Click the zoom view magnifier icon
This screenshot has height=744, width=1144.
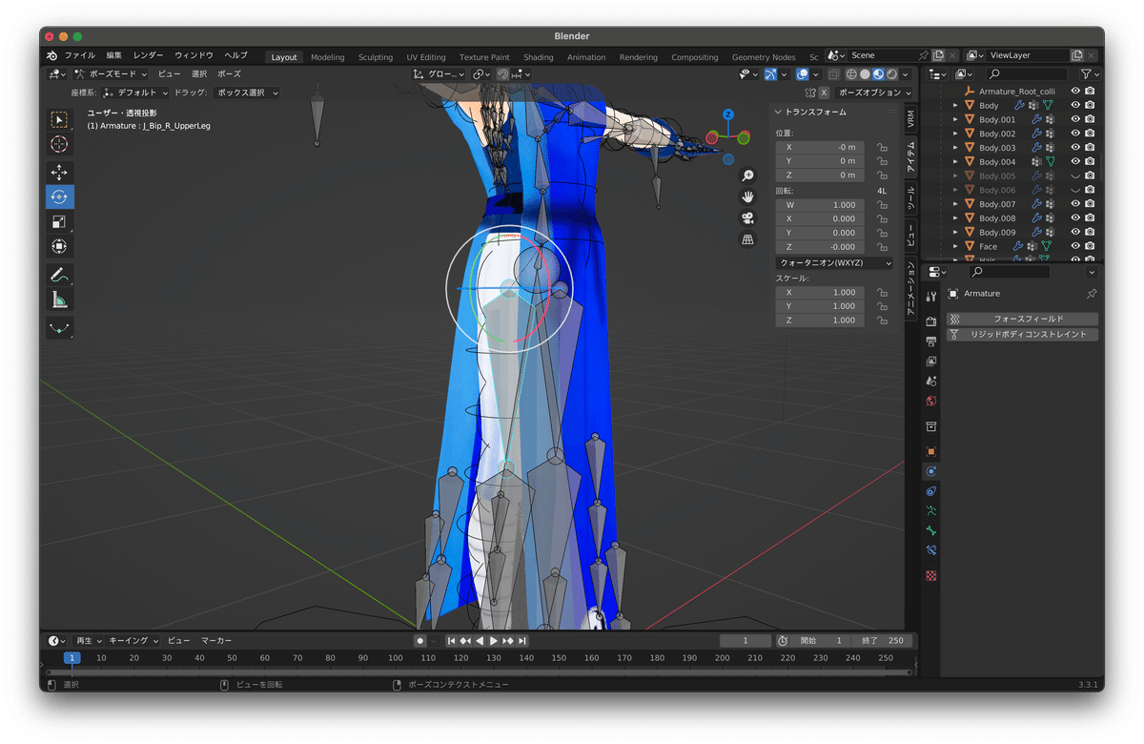point(748,176)
